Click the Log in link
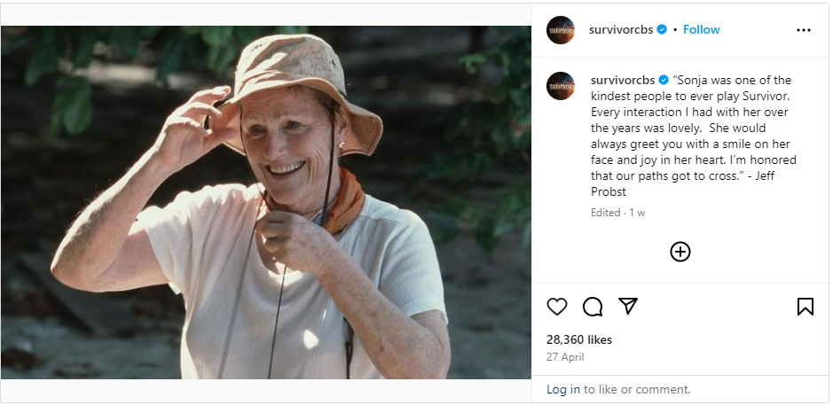The image size is (833, 405). (x=563, y=389)
